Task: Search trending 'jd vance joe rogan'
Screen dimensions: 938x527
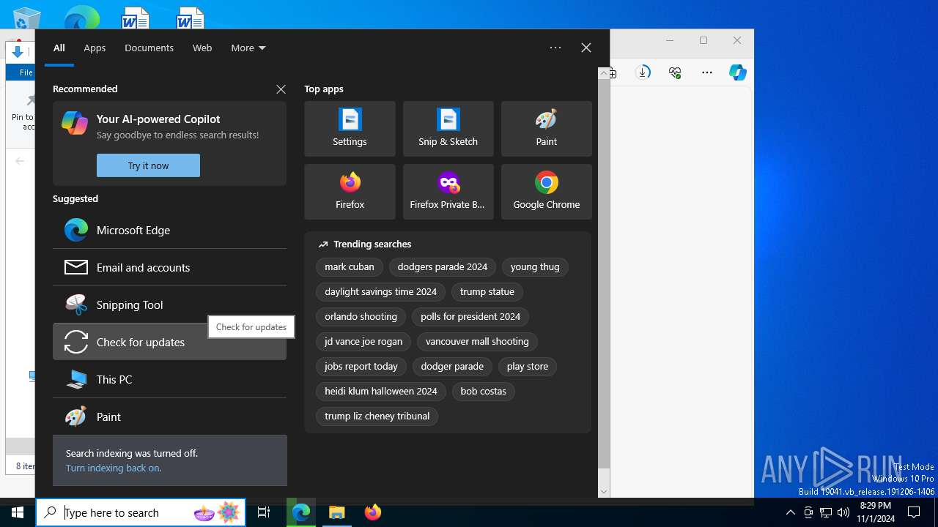Action: (363, 342)
